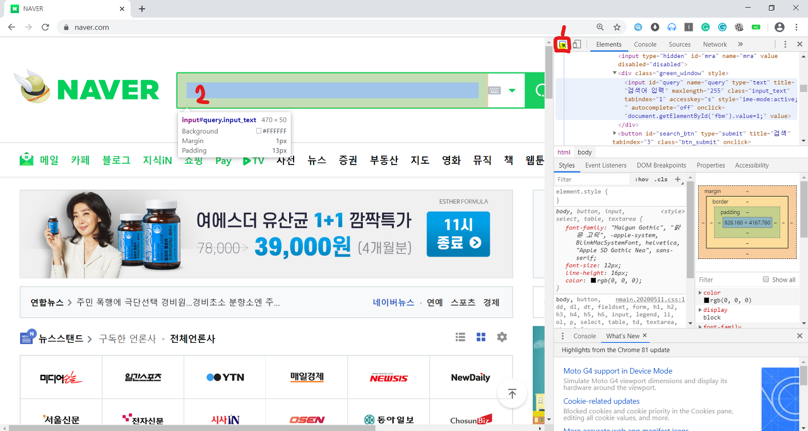Expand the button search_btn node
The height and width of the screenshot is (431, 808).
point(615,134)
